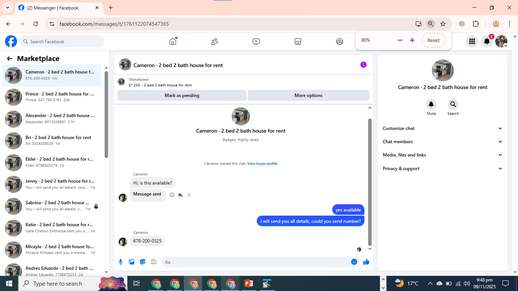This screenshot has width=518, height=291.
Task: Open the Notifications bell with 2 badge
Action: [487, 41]
